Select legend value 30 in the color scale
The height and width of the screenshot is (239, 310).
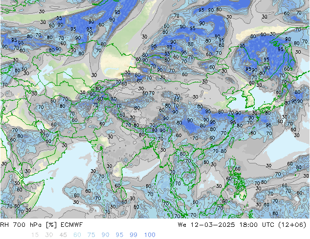[x=49, y=235]
